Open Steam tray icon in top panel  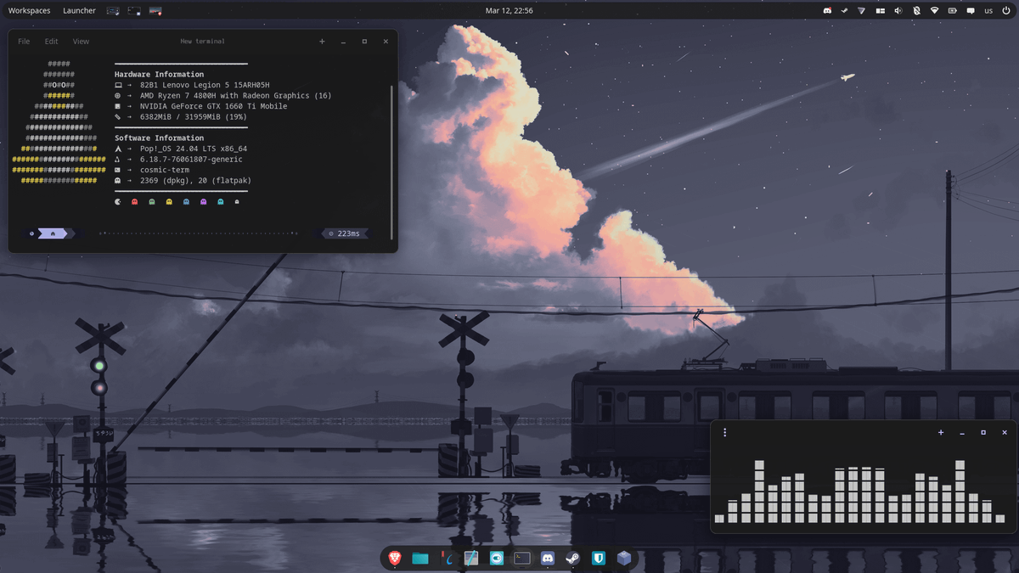pyautogui.click(x=845, y=11)
